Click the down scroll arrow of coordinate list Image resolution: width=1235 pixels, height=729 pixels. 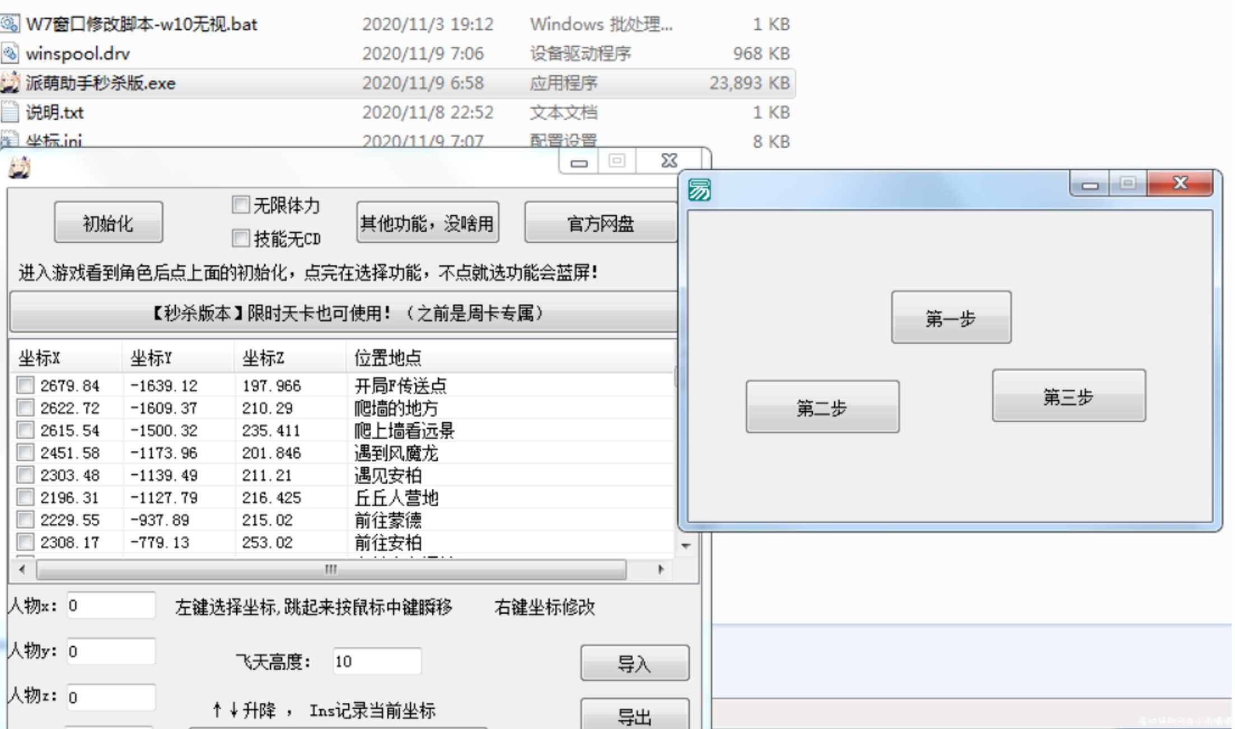pyautogui.click(x=686, y=545)
